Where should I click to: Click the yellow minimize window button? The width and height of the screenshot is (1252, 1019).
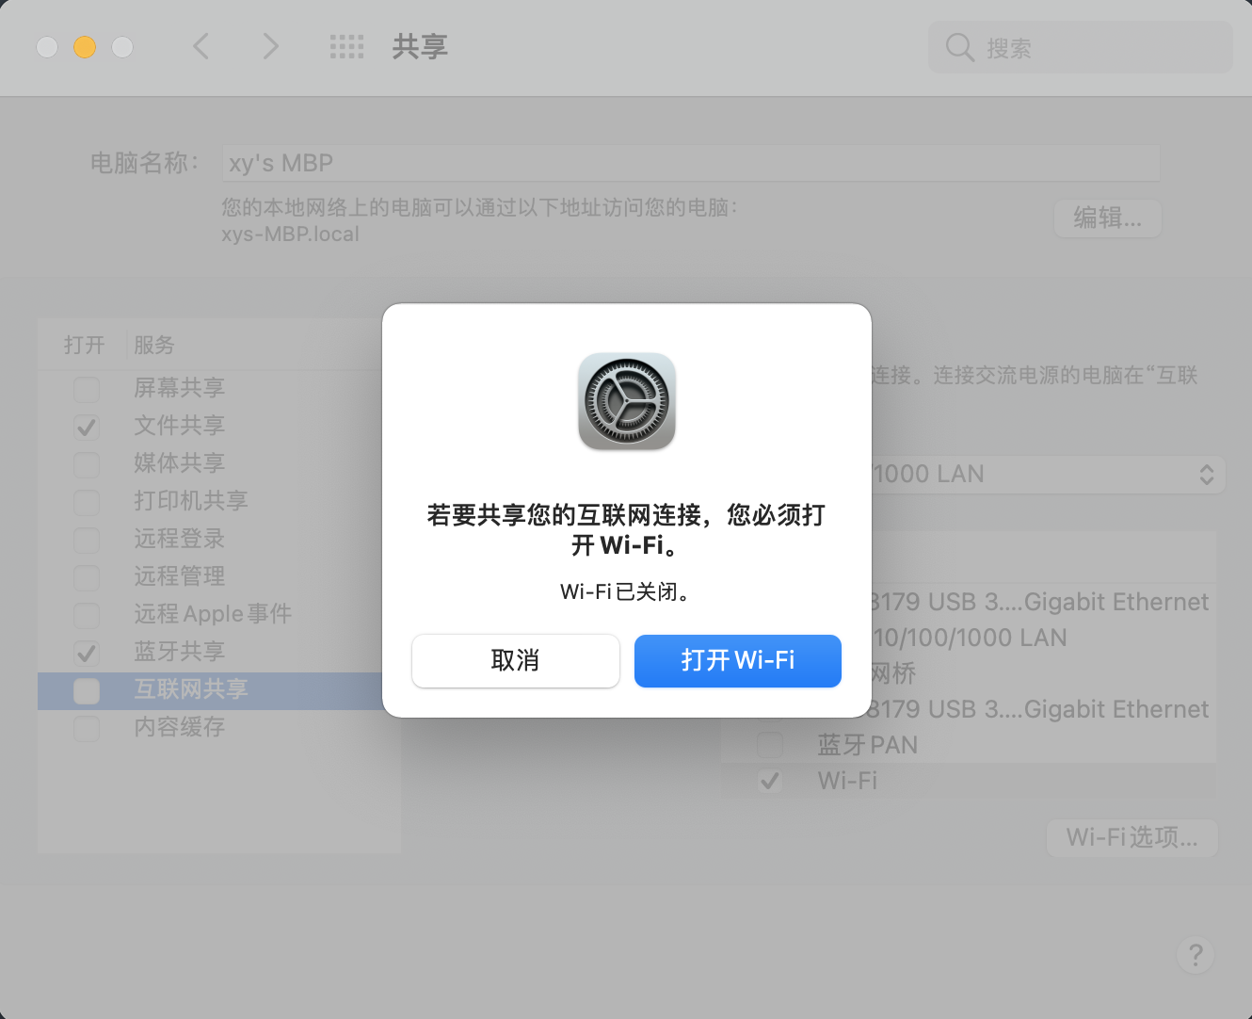pyautogui.click(x=85, y=46)
